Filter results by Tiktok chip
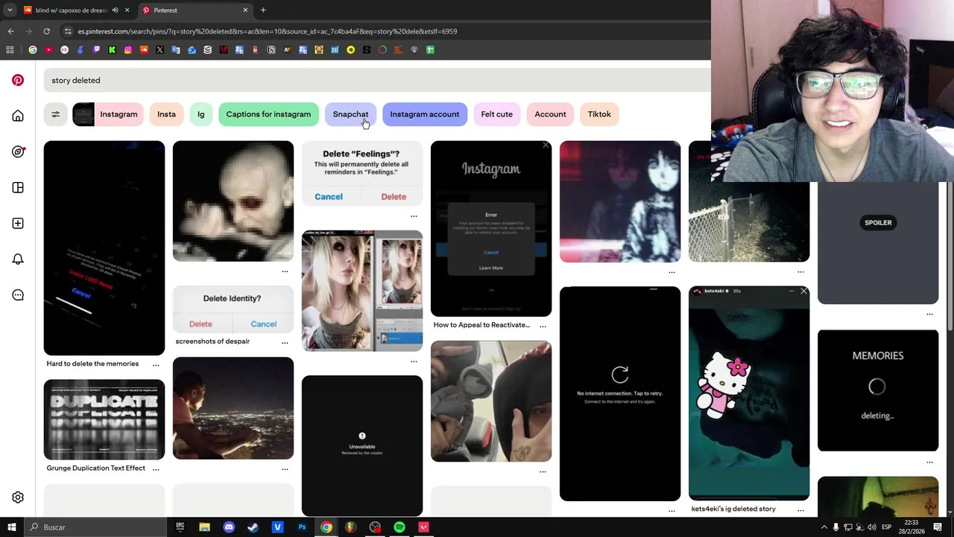The image size is (954, 537). click(599, 114)
